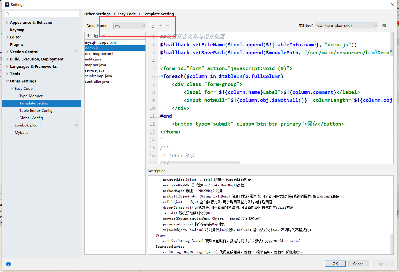The height and width of the screenshot is (272, 399).
Task: Expand the Tools section
Action: coord(7,74)
